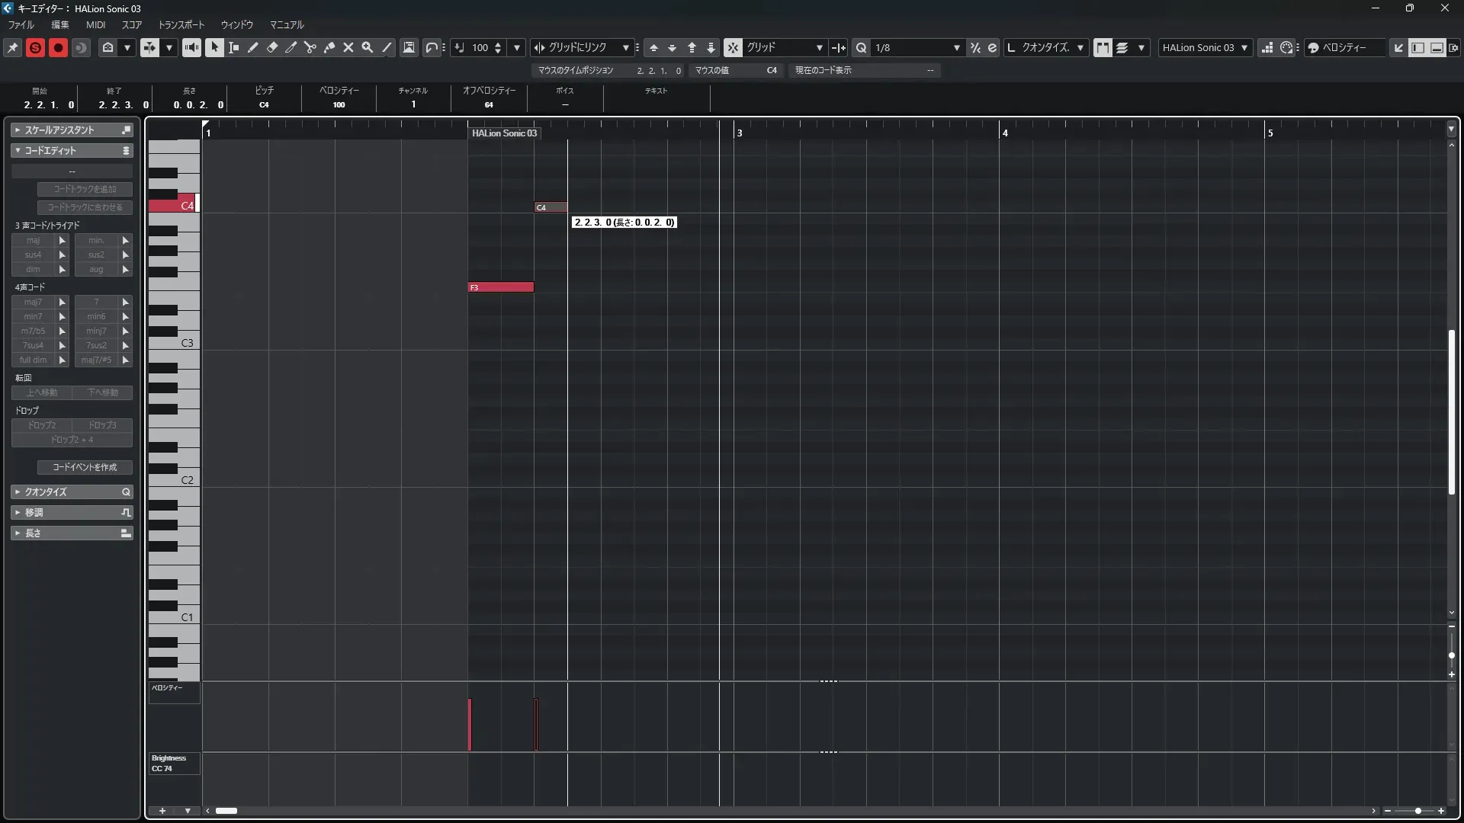This screenshot has width=1464, height=823.
Task: Select the F3 note in piano roll
Action: (500, 287)
